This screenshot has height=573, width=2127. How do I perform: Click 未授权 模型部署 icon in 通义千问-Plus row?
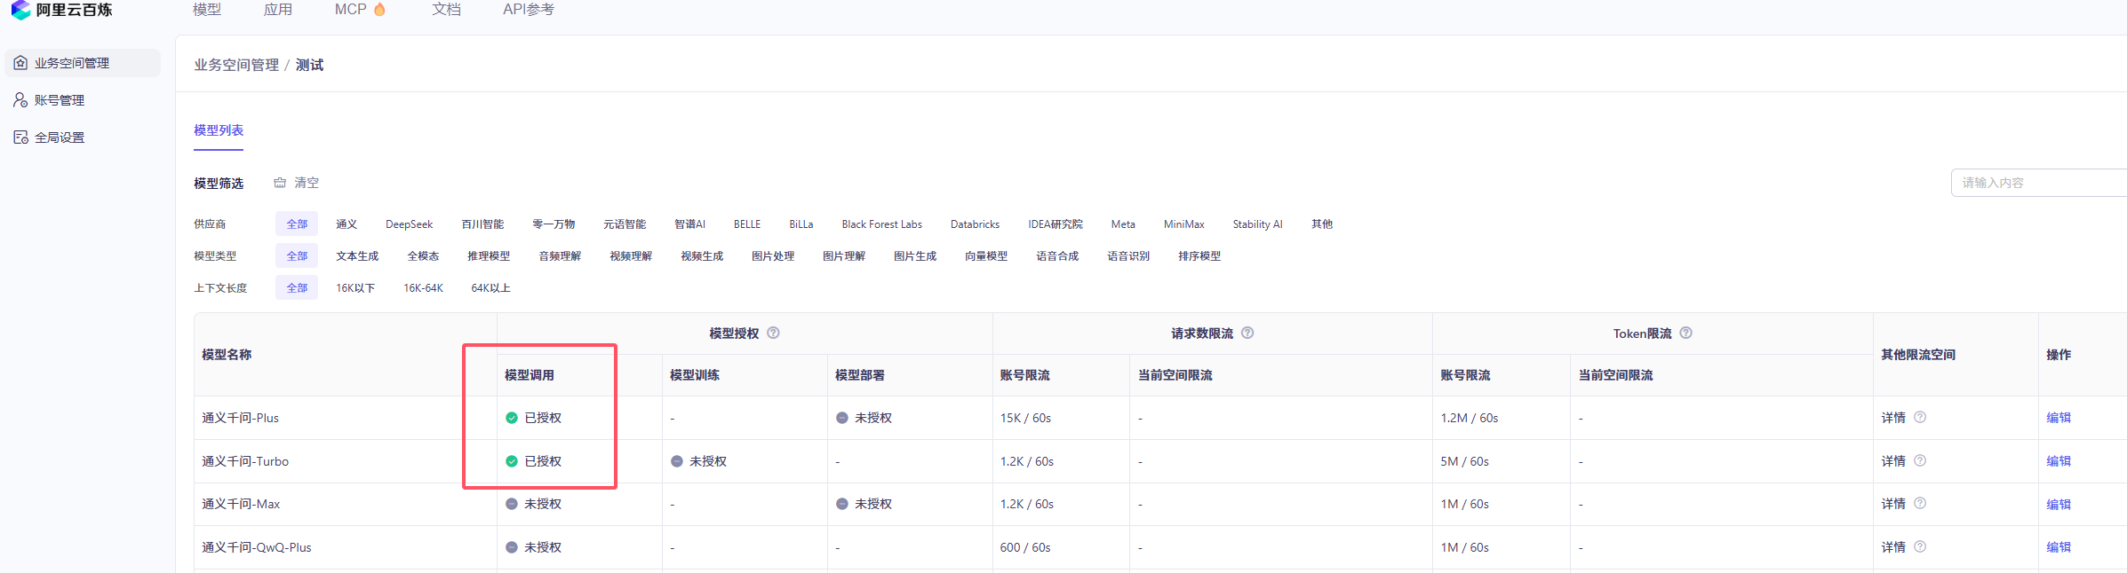click(842, 418)
